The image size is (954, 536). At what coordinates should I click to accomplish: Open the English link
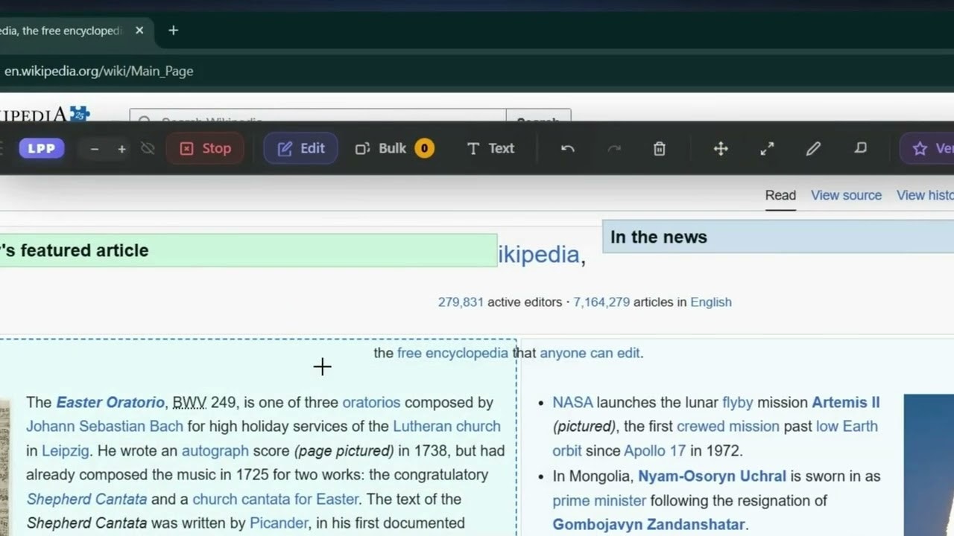(711, 302)
